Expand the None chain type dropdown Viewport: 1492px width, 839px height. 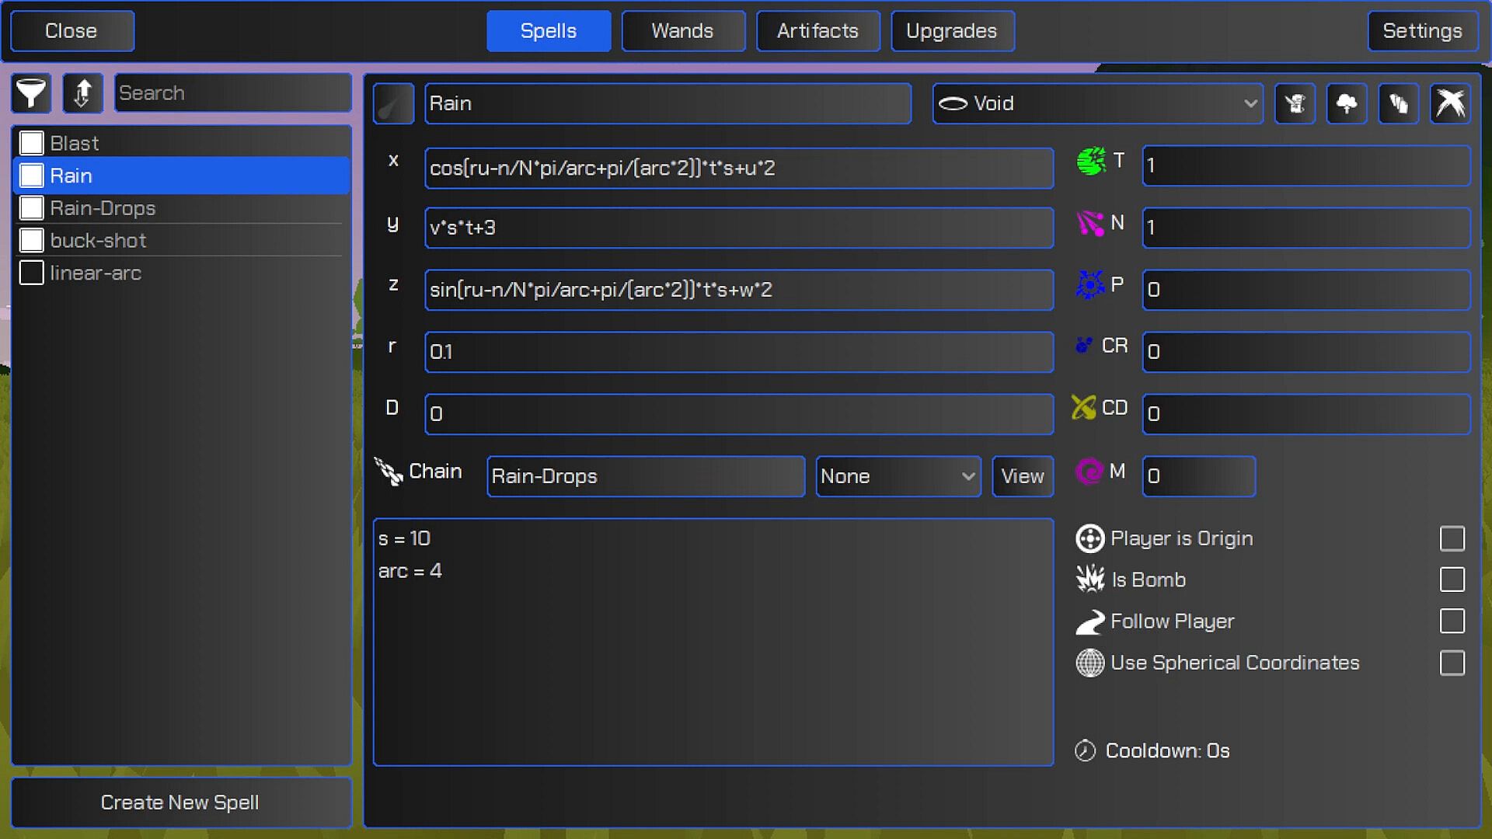pos(898,476)
